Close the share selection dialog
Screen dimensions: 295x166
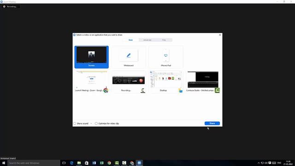click(220, 35)
